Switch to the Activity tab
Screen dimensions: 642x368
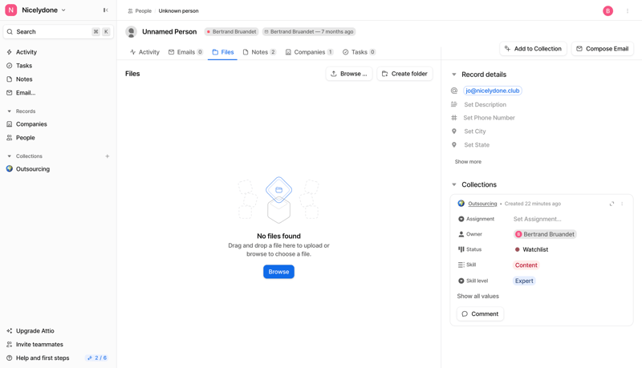pos(144,52)
